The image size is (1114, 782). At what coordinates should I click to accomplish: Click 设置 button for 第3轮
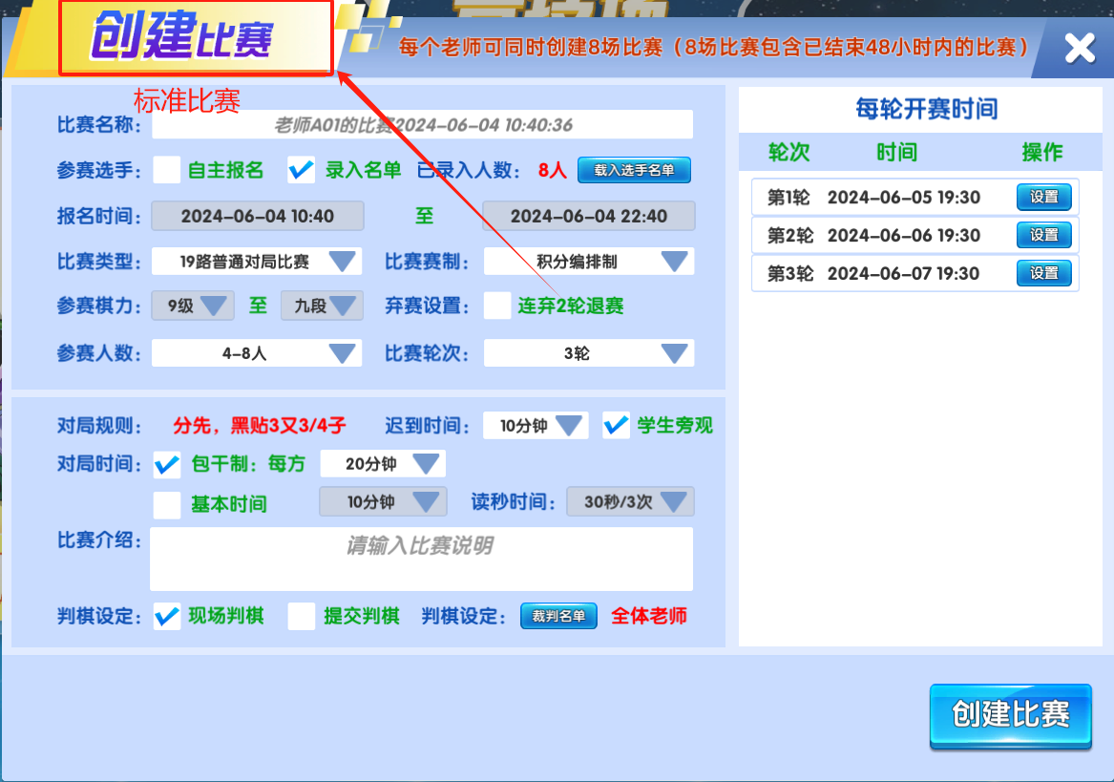tap(1043, 274)
